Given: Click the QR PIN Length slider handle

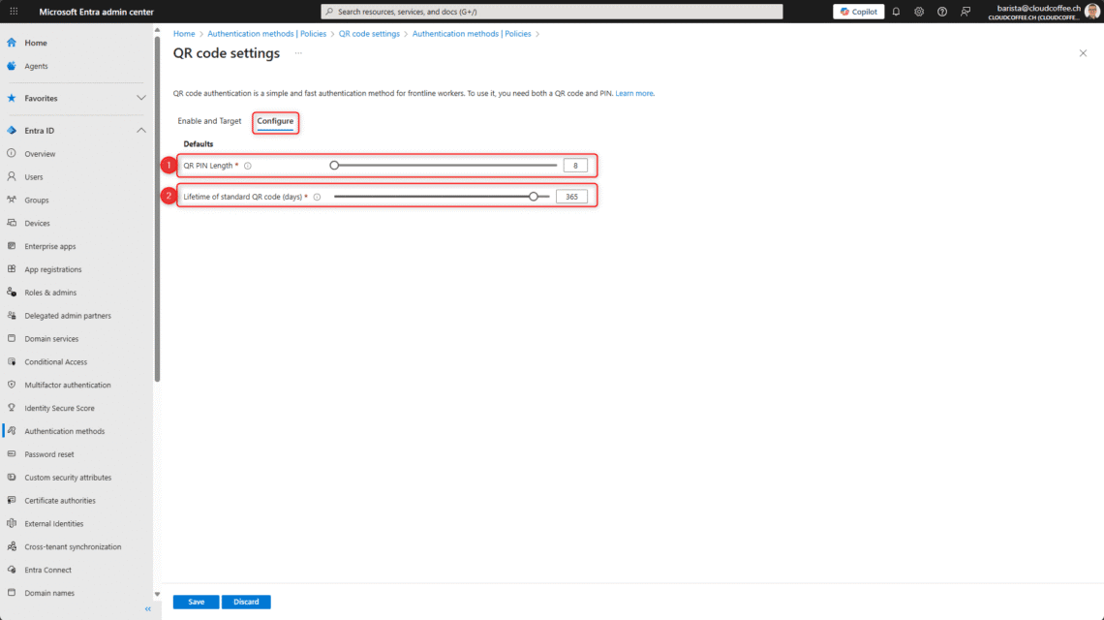Looking at the screenshot, I should (x=334, y=166).
